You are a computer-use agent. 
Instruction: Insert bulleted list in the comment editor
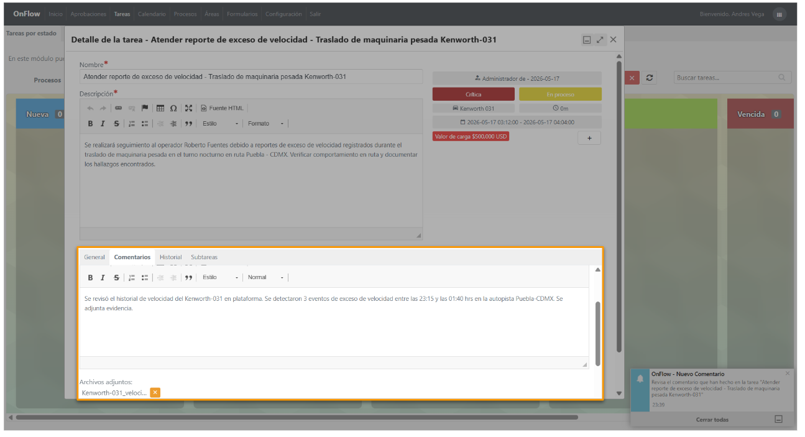point(145,278)
